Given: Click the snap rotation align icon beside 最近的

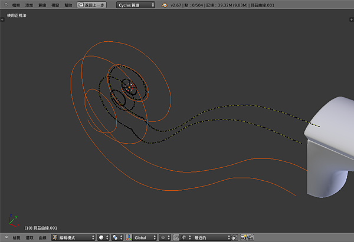Looking at the screenshot, I should (234, 237).
